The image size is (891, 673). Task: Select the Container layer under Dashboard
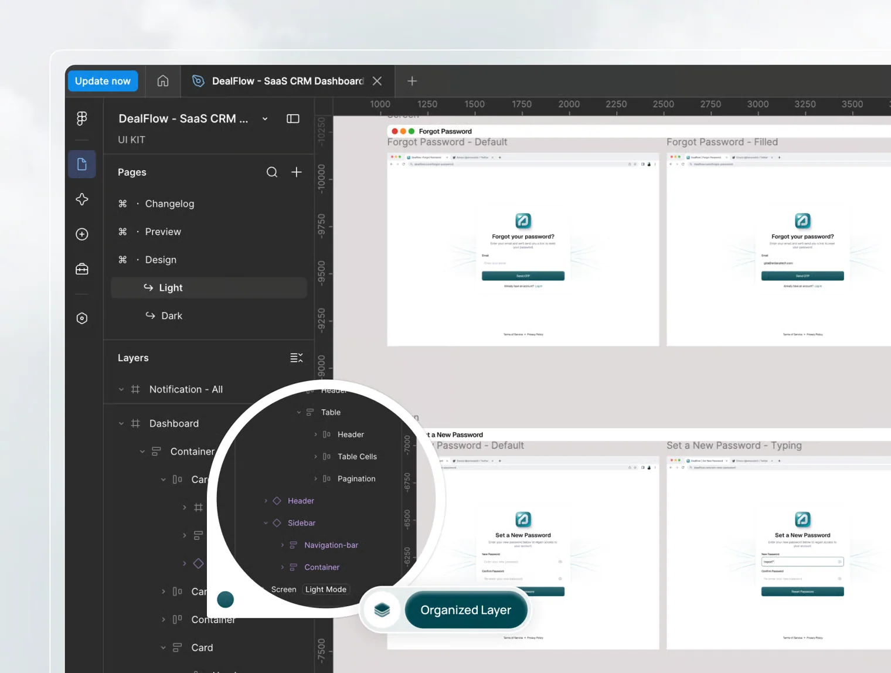pyautogui.click(x=192, y=451)
